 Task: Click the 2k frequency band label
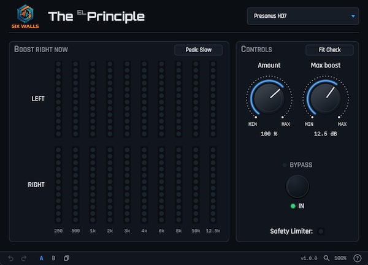tap(110, 231)
